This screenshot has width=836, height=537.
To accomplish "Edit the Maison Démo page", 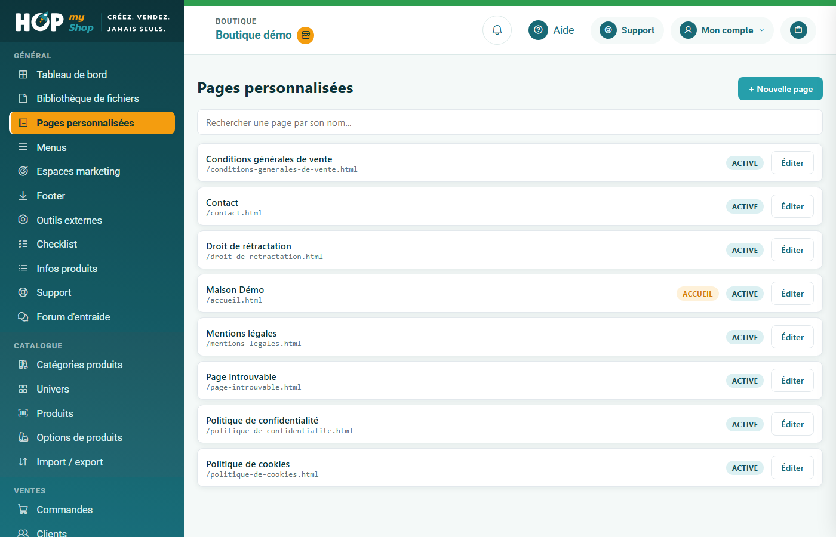I will point(792,294).
